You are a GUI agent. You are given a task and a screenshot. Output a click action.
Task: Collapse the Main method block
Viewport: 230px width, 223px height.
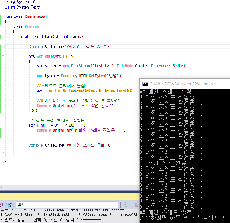click(x=3, y=37)
